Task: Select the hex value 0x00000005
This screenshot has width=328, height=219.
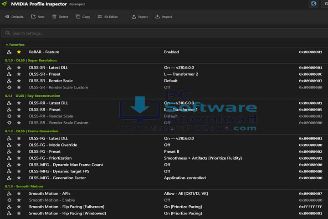Action: (311, 109)
